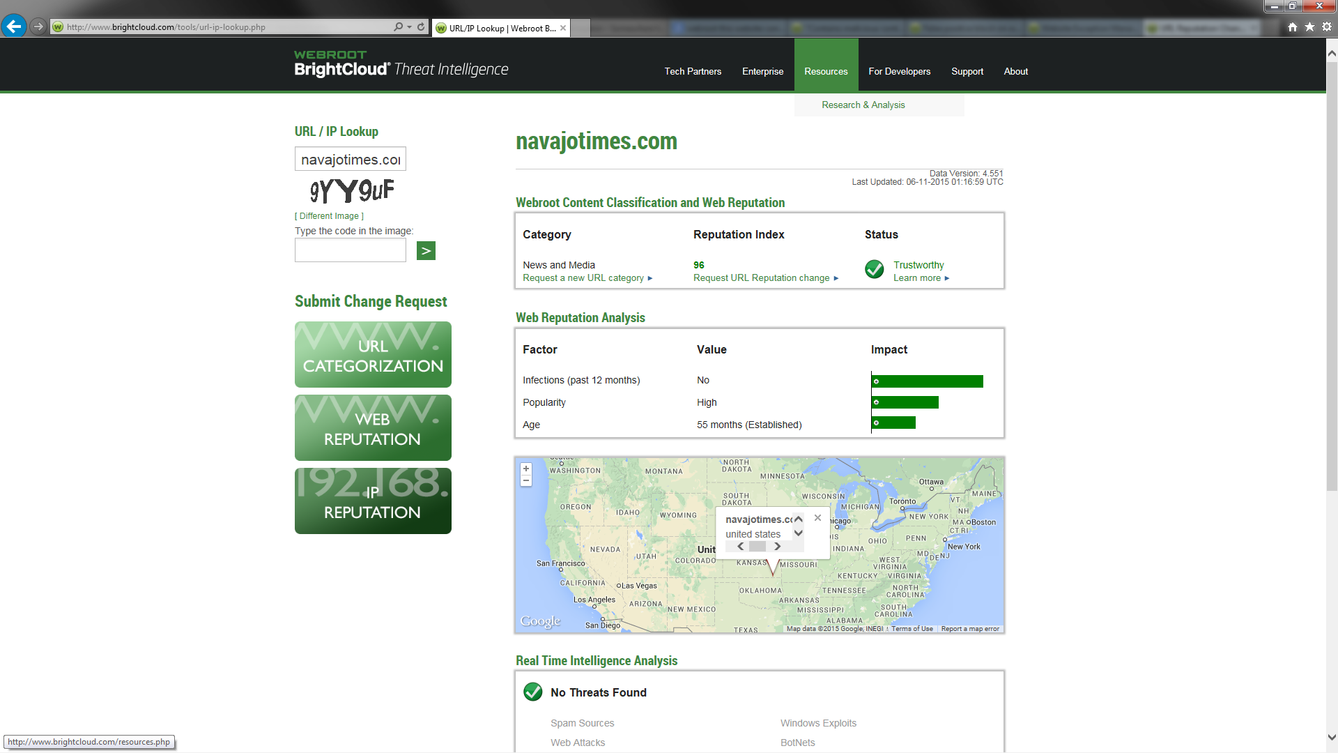Select Research & Analysis submenu item
This screenshot has height=753, width=1338.
click(863, 105)
